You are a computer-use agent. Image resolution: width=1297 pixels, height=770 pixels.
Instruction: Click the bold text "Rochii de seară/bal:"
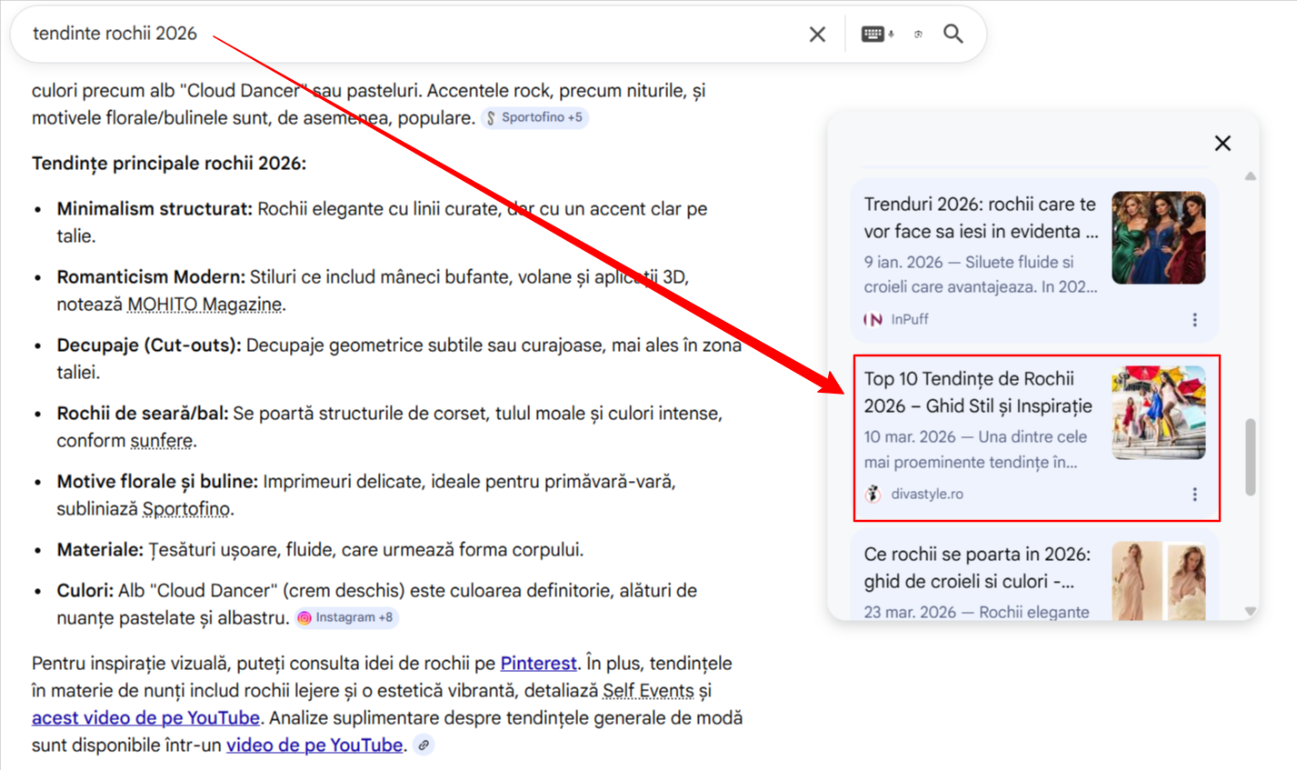pos(143,414)
